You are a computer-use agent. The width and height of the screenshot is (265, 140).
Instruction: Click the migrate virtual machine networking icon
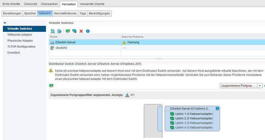click(74, 31)
